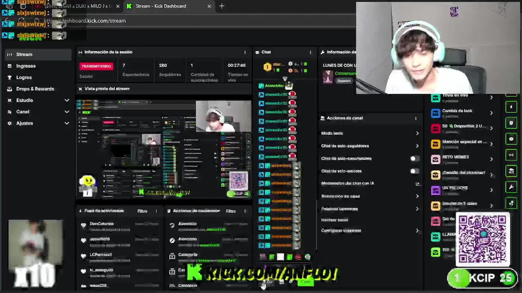Open Cambio de look reward
Viewport: 522px width, 293px height.
(462, 113)
